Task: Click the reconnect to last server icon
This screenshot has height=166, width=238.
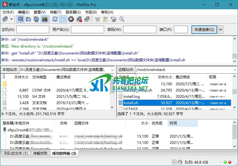Action: 87,19
